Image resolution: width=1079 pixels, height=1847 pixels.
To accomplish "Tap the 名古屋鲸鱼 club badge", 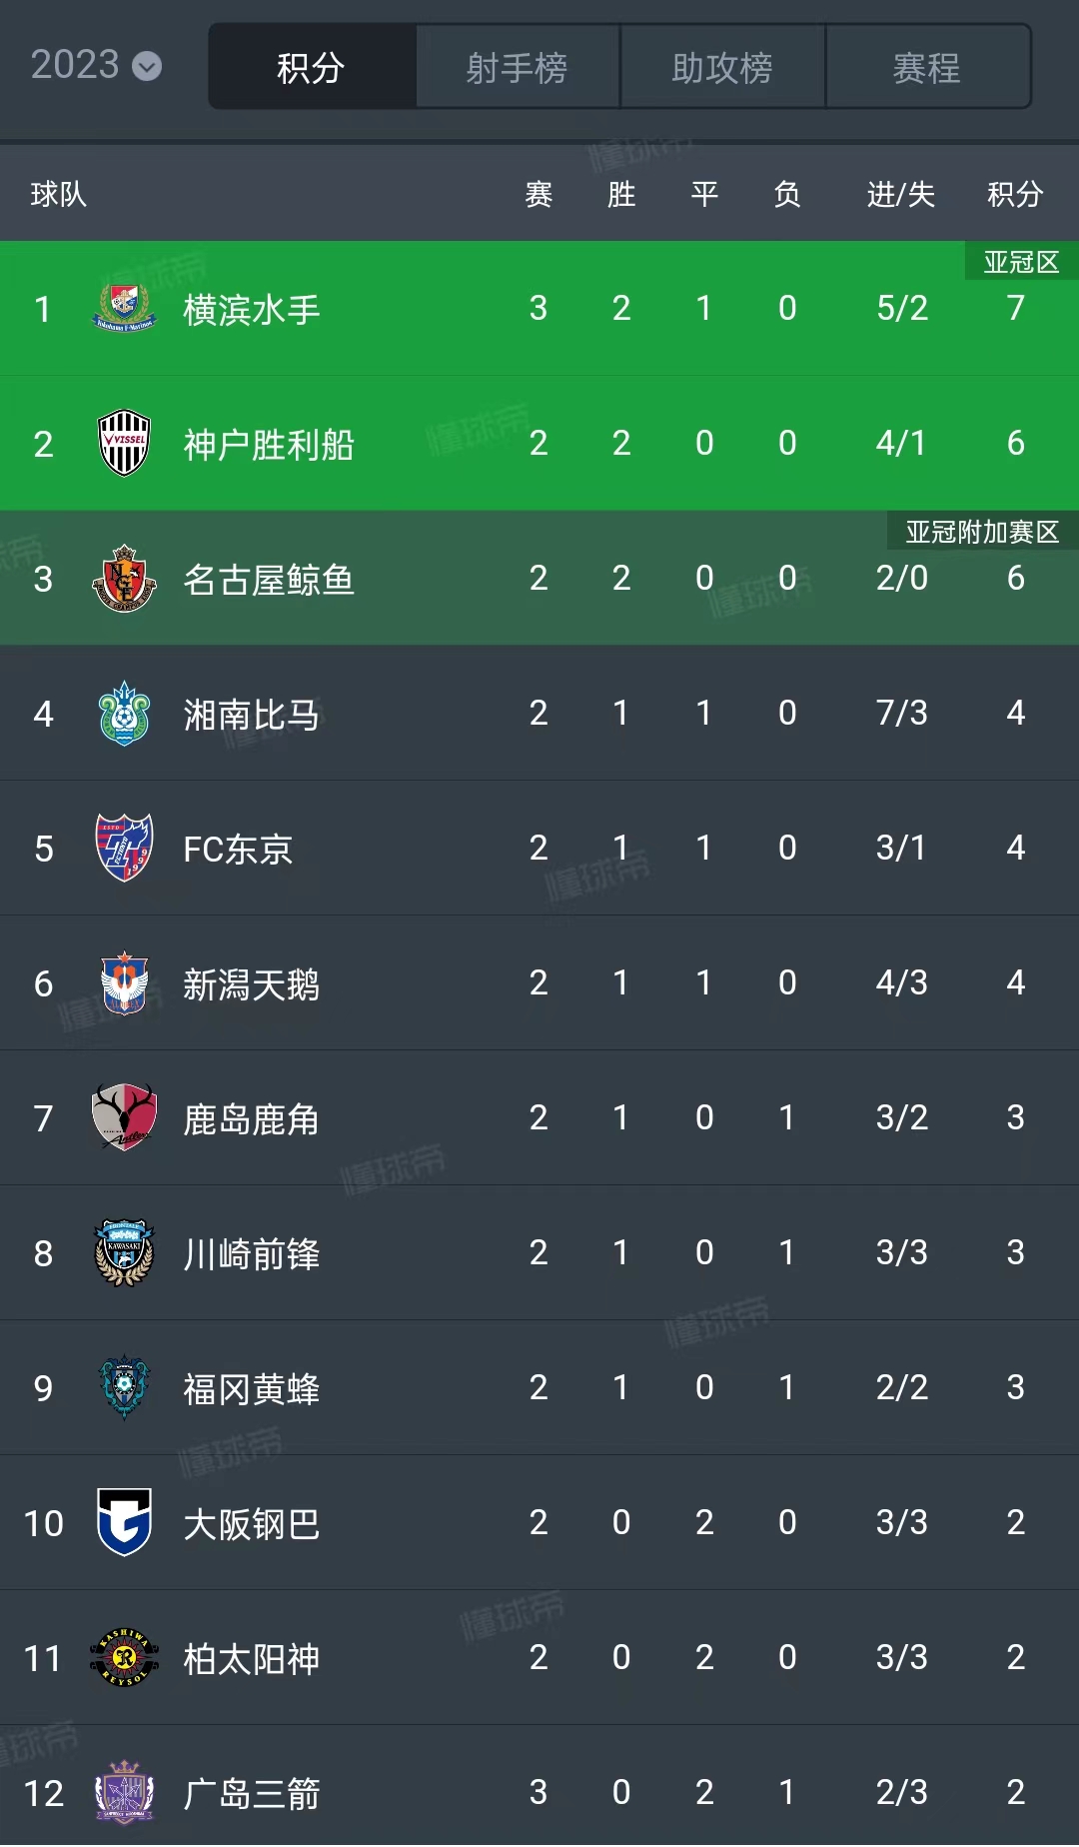I will click(124, 578).
